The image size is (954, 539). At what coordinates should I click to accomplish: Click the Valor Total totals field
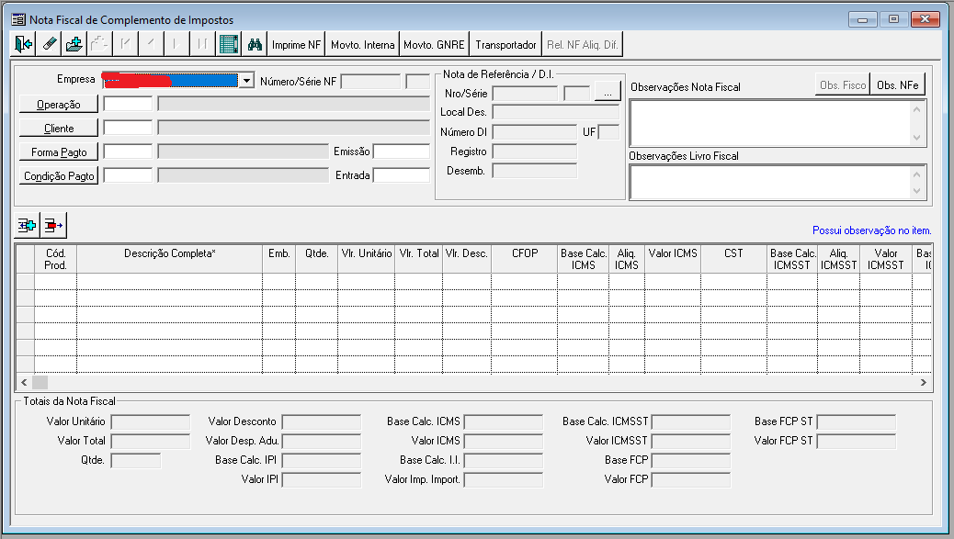151,441
